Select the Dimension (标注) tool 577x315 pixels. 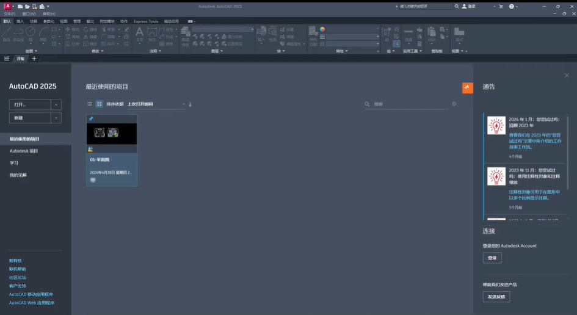[x=152, y=35]
